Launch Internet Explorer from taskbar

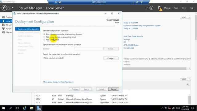point(25,108)
